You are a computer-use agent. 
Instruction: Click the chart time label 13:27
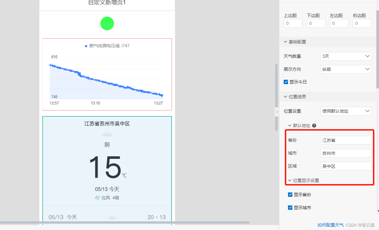(158, 103)
